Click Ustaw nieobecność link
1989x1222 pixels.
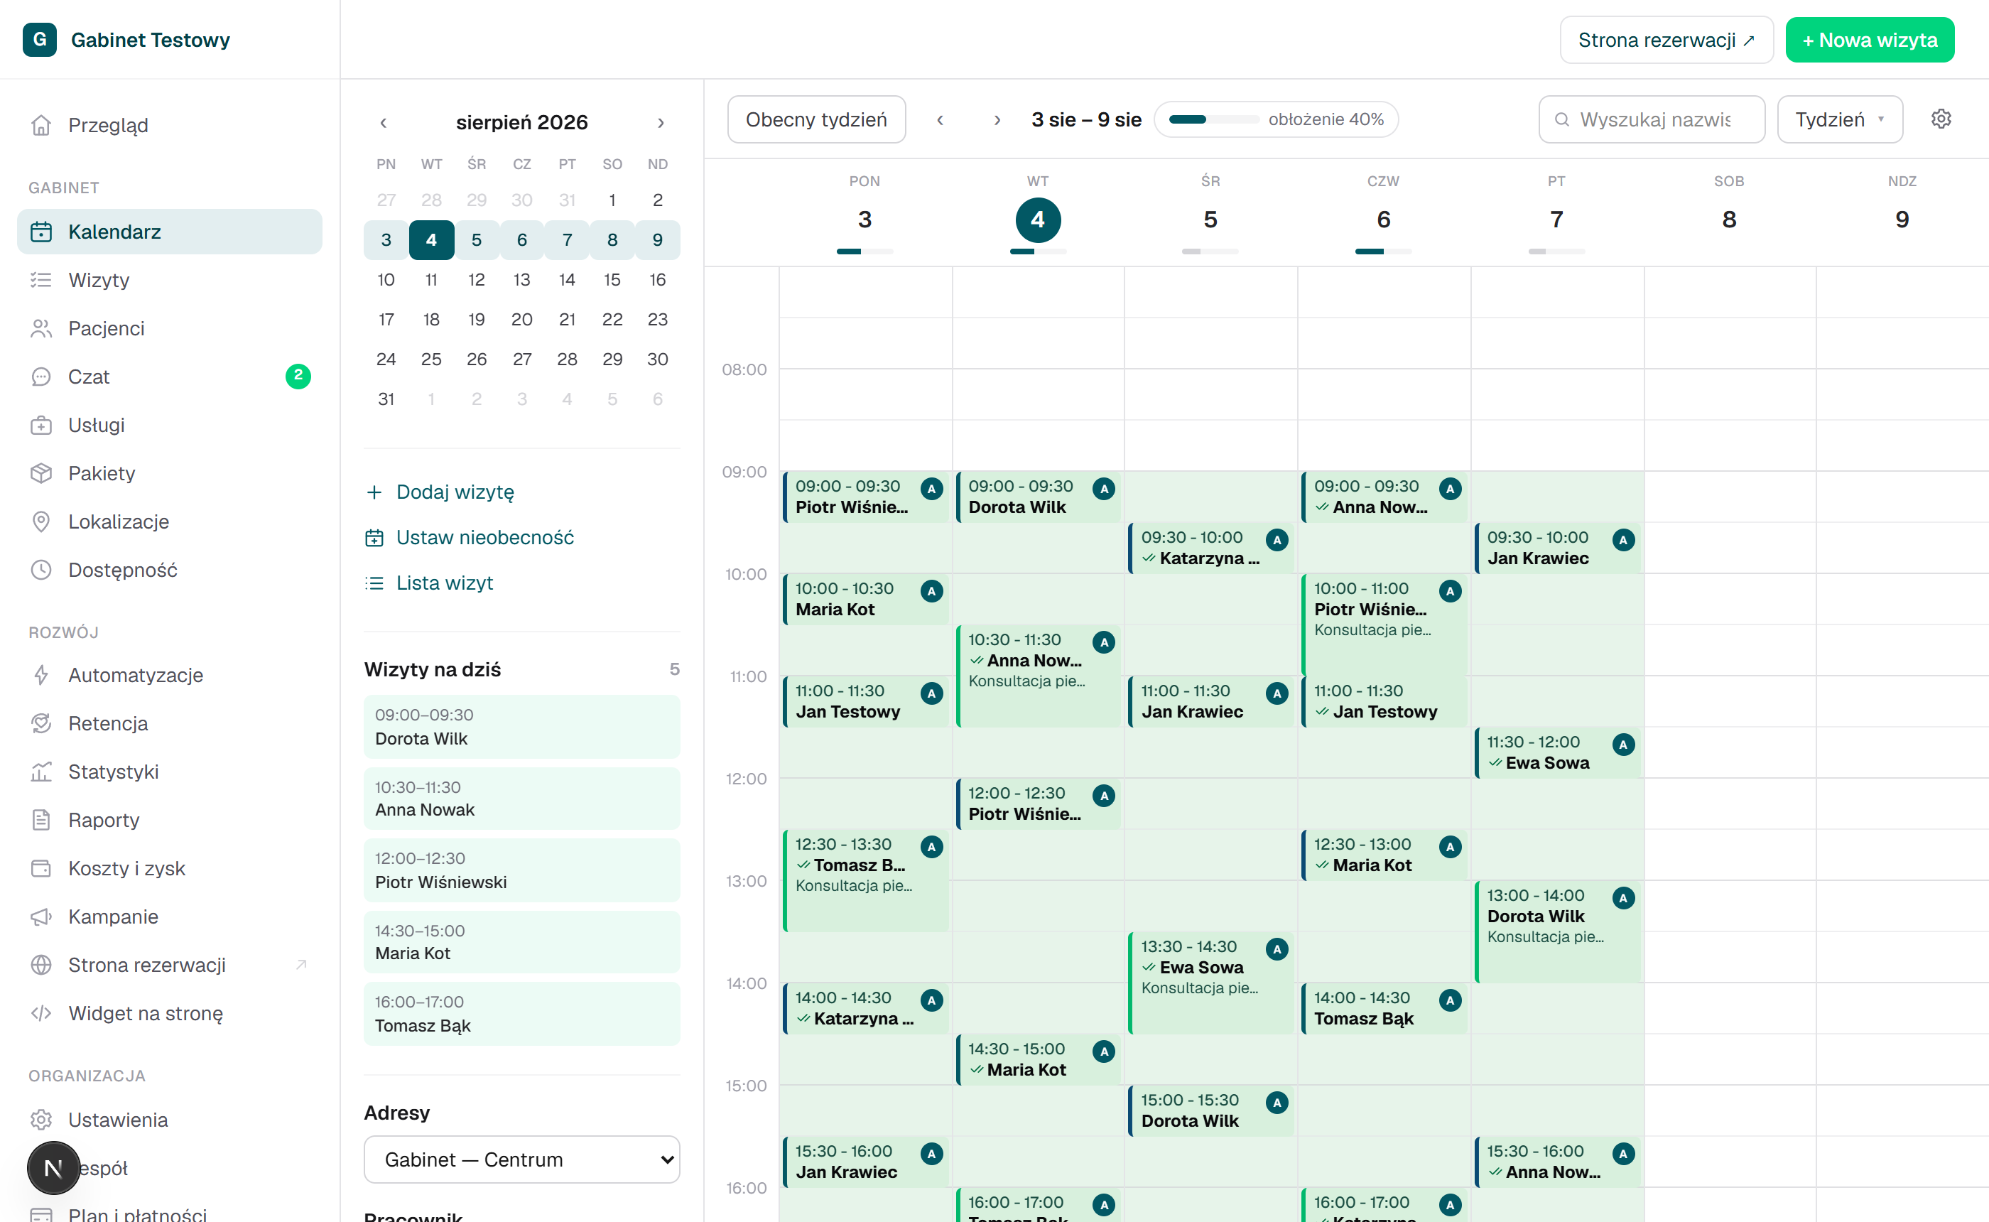point(470,537)
